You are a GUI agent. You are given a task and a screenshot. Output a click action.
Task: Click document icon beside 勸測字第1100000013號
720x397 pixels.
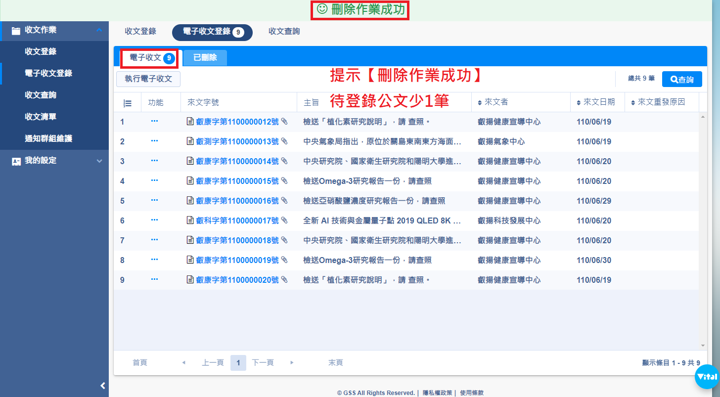pyautogui.click(x=190, y=141)
